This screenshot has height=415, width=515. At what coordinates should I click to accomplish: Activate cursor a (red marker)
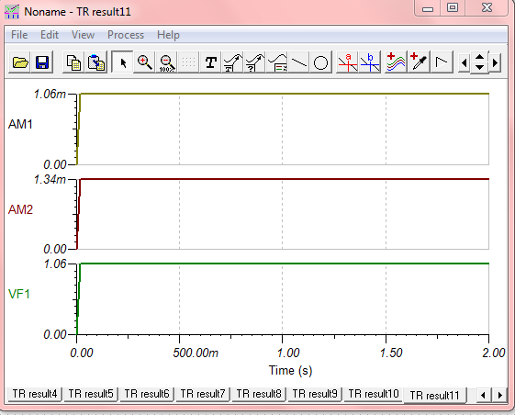tap(348, 62)
